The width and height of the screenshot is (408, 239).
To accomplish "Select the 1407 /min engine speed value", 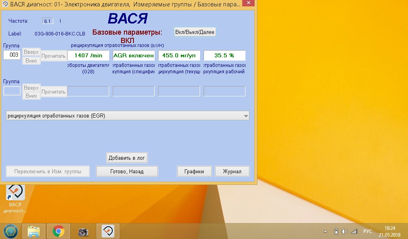I will click(88, 55).
